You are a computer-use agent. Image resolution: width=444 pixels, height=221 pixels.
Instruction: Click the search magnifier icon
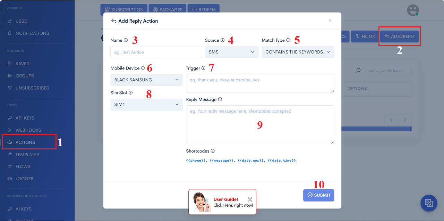pyautogui.click(x=358, y=71)
